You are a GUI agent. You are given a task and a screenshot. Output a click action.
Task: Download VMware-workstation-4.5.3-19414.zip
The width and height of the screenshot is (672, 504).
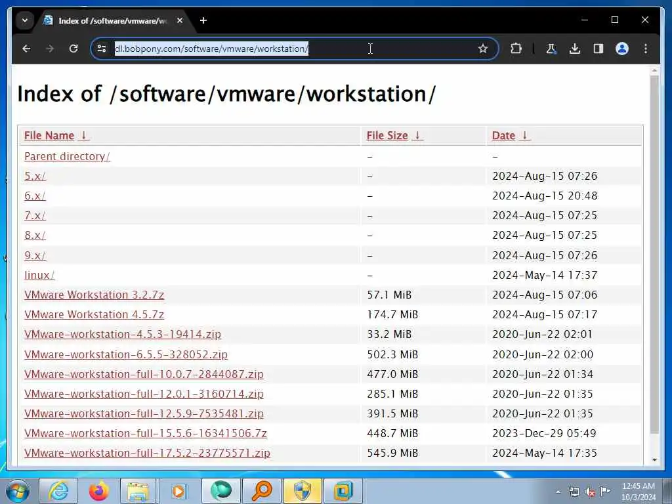point(123,334)
